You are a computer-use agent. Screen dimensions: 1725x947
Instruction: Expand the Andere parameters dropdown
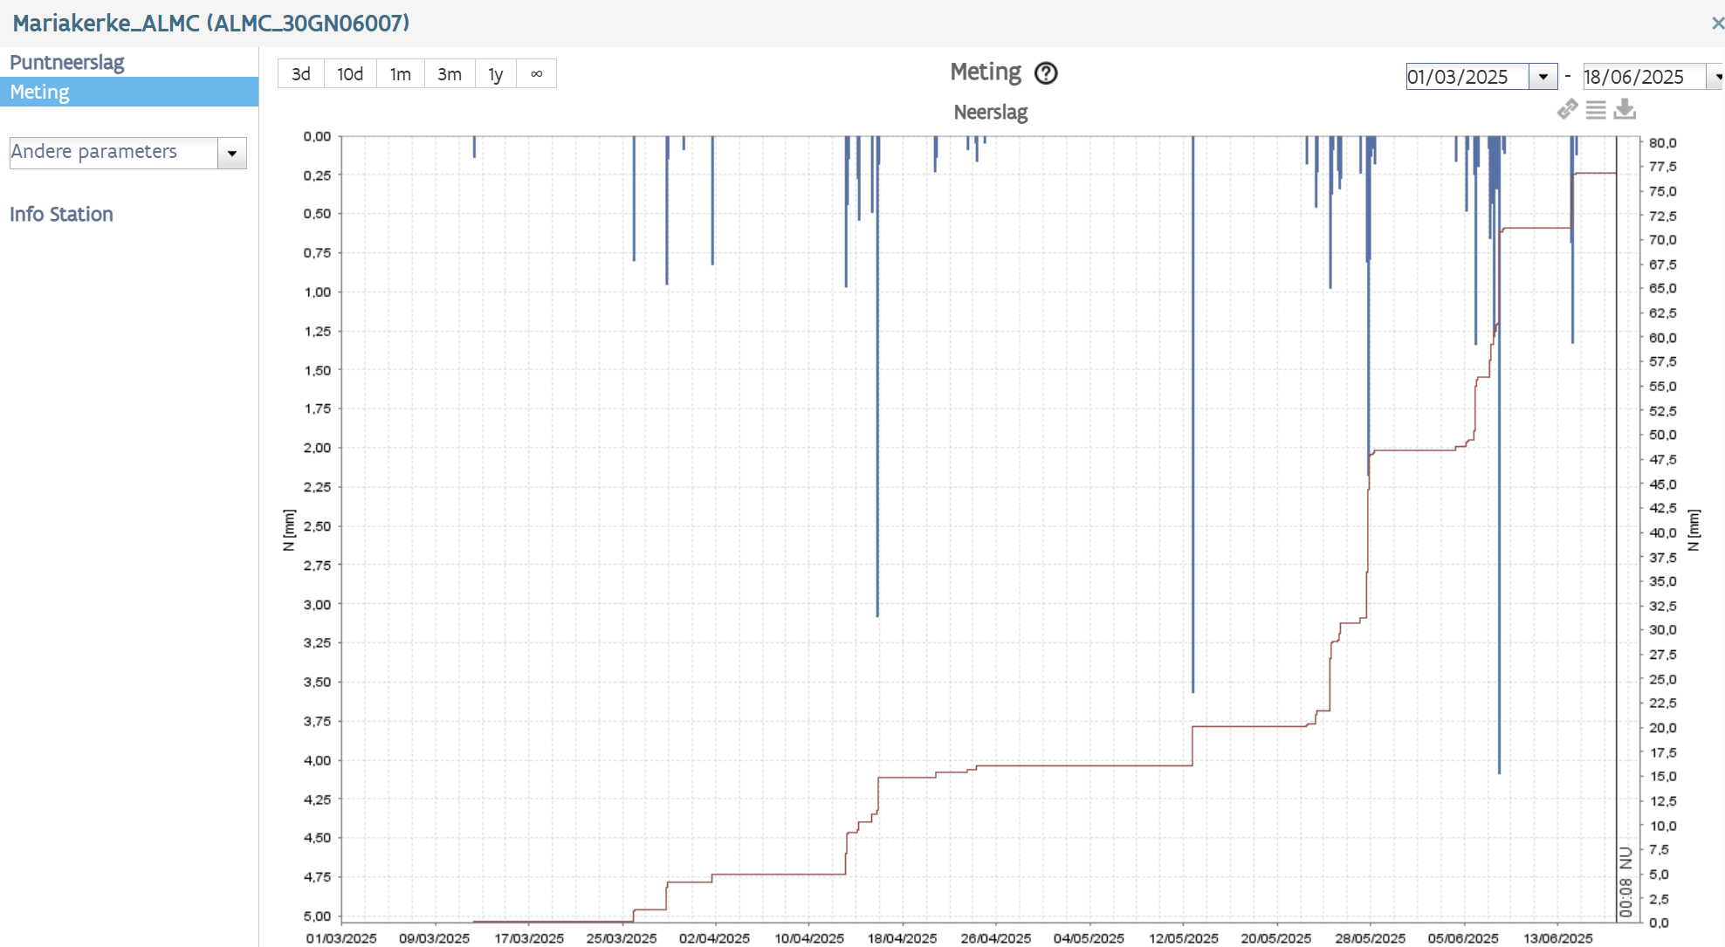click(x=232, y=154)
